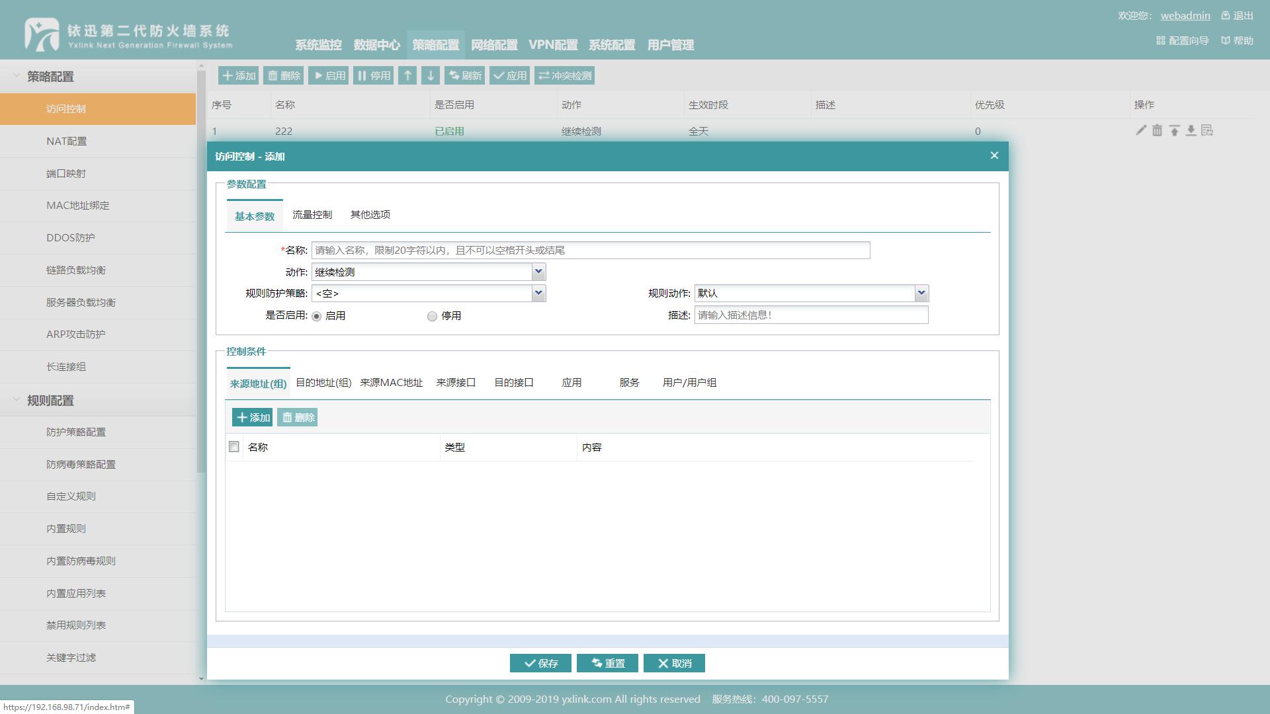Open the 规则动作 dropdown
1270x714 pixels.
(x=921, y=293)
